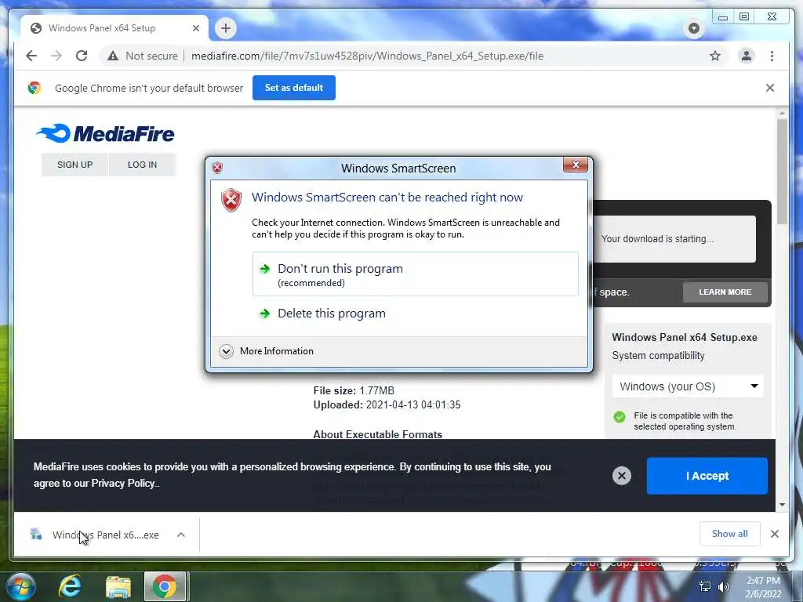Click the LEARN MORE button

click(725, 292)
